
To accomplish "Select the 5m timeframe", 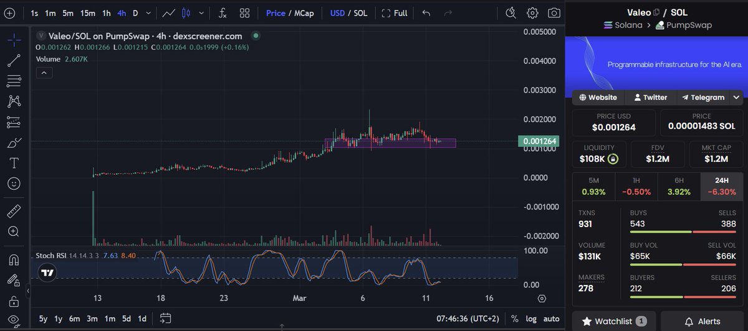I will (68, 13).
